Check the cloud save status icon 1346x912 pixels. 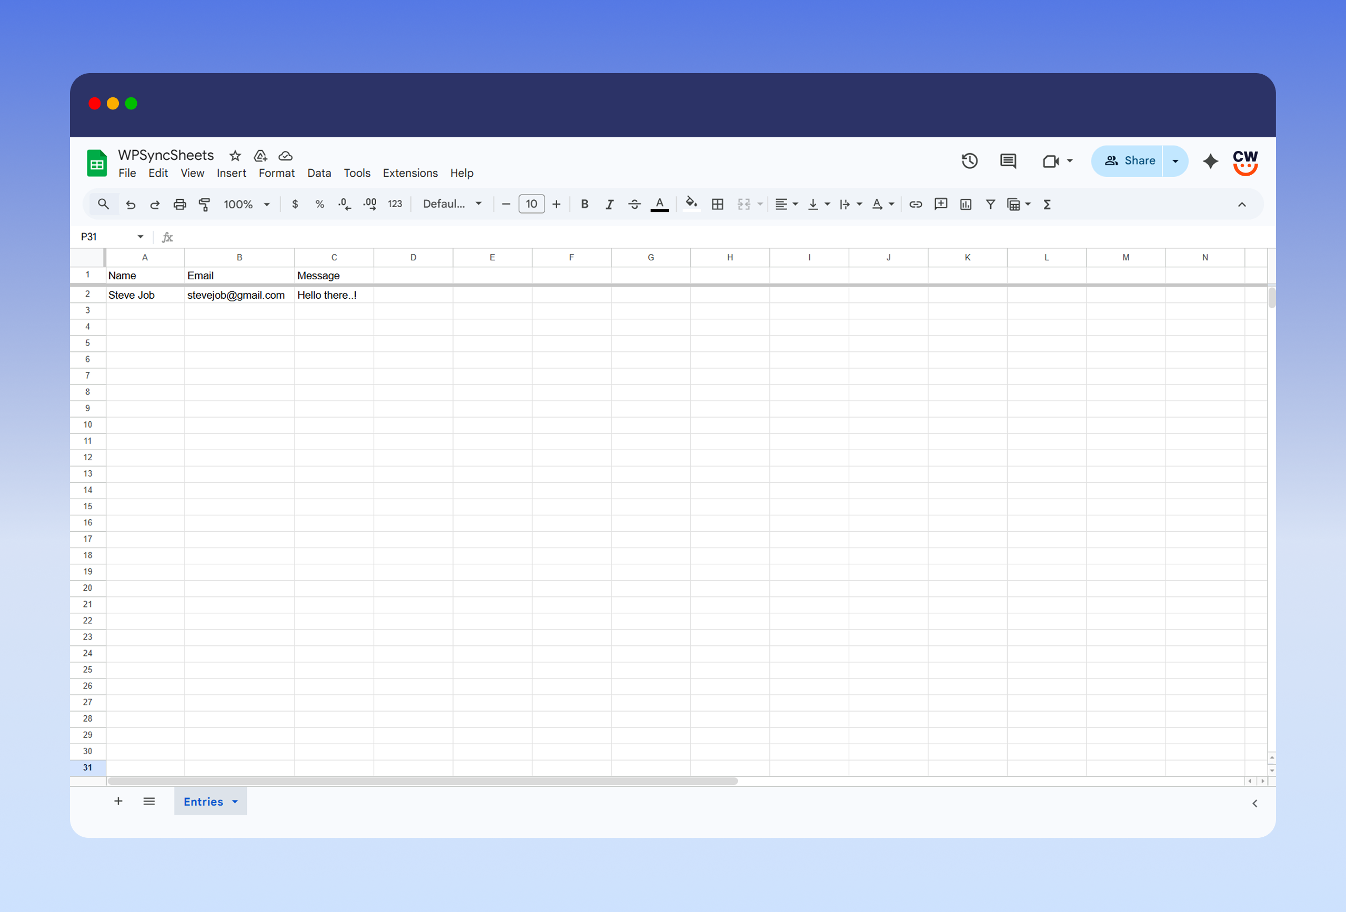[x=286, y=156]
